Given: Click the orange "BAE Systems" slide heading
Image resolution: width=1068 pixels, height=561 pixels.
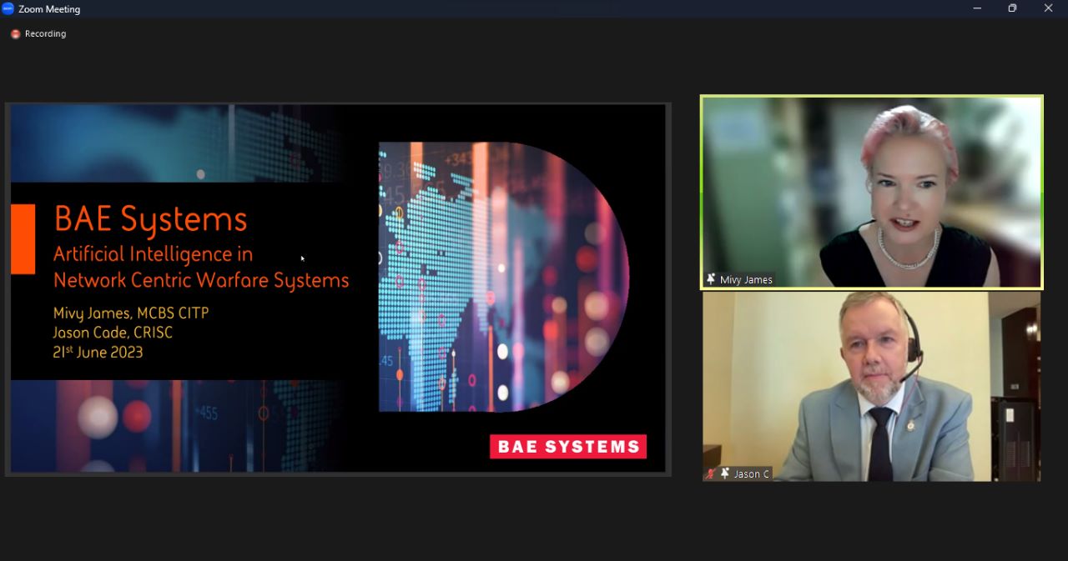Looking at the screenshot, I should [x=151, y=219].
